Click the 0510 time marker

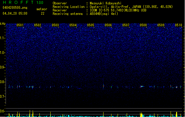(x=179, y=25)
